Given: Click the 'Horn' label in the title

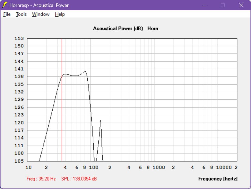Looking at the screenshot, I should pyautogui.click(x=153, y=28).
